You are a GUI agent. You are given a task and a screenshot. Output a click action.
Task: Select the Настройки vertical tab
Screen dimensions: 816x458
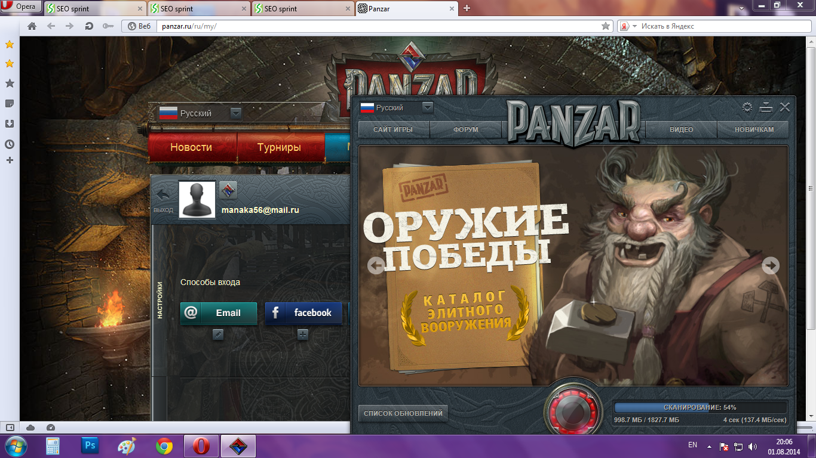[x=159, y=301]
